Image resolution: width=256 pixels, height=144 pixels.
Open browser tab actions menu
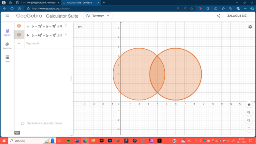point(17,3)
